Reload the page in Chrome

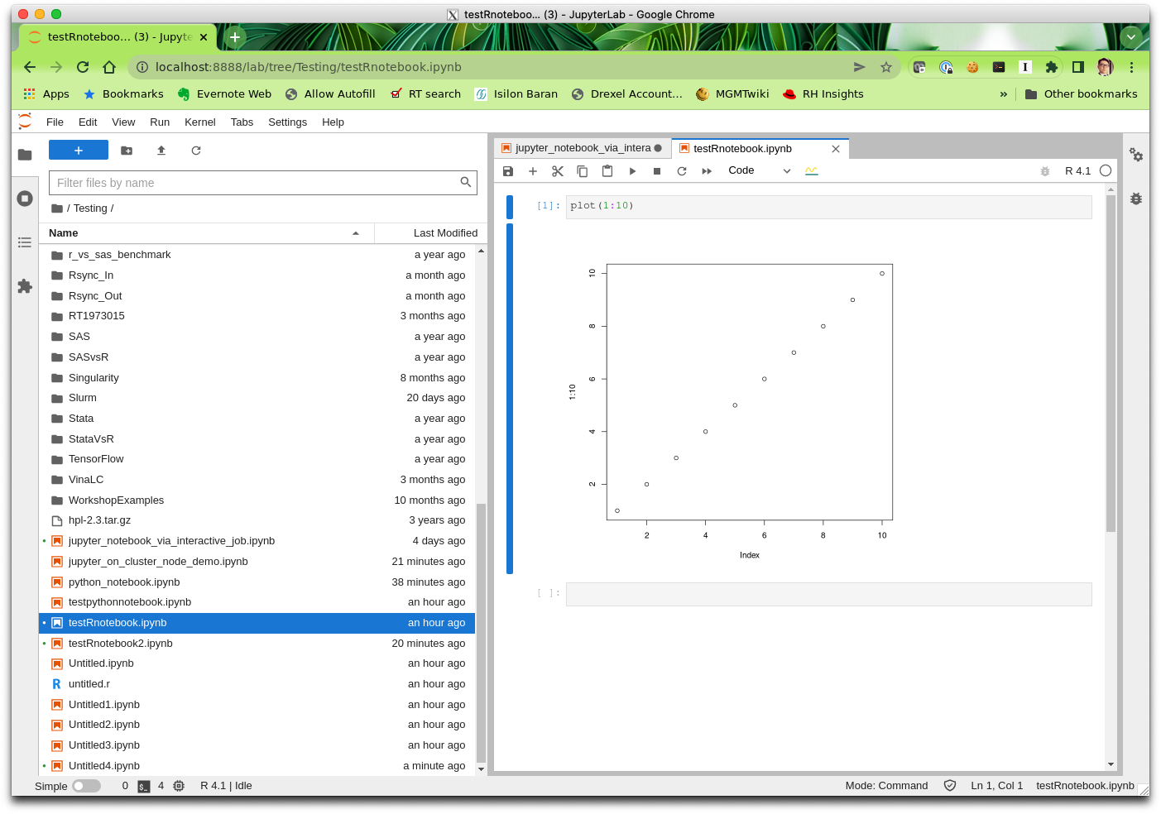click(x=83, y=67)
